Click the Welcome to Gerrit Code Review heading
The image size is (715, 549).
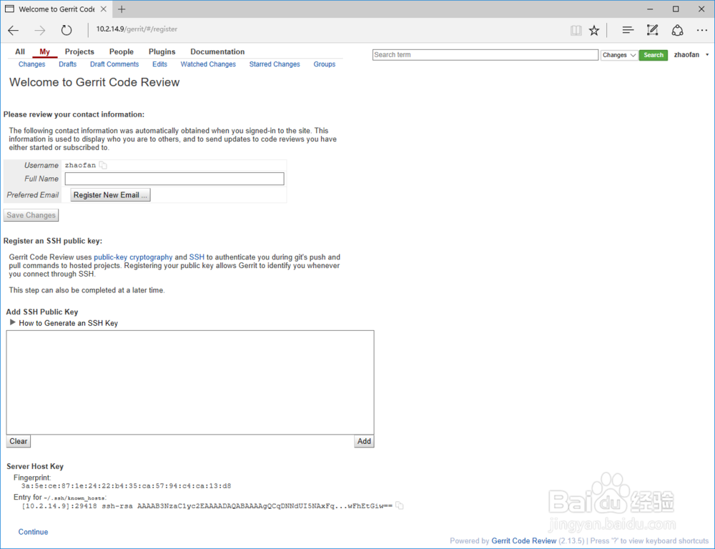[94, 82]
